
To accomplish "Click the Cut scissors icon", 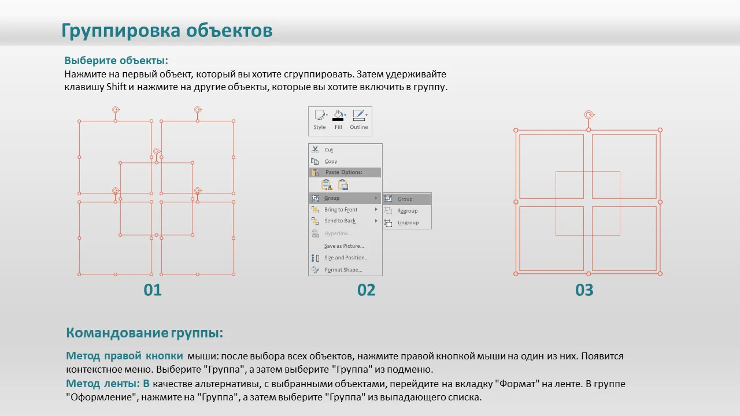I will point(315,150).
